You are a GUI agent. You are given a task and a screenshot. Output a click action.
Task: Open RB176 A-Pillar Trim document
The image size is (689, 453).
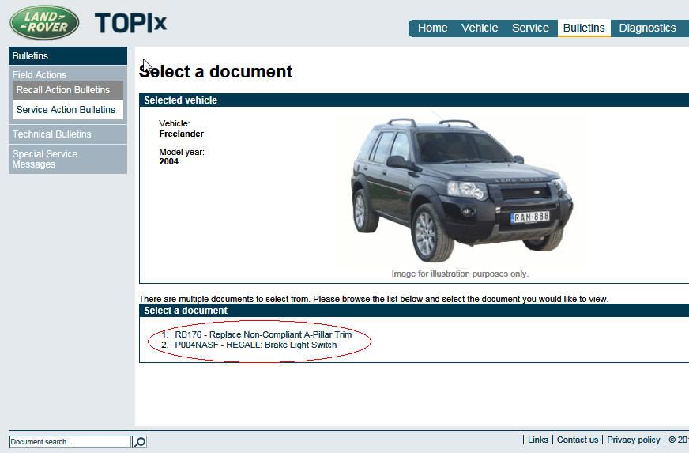[x=263, y=334]
